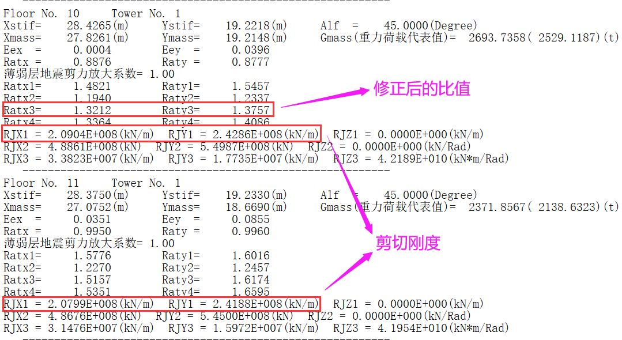Image resolution: width=622 pixels, height=340 pixels.
Task: Select the Ratx1 value 1.4821
Action: tap(92, 86)
